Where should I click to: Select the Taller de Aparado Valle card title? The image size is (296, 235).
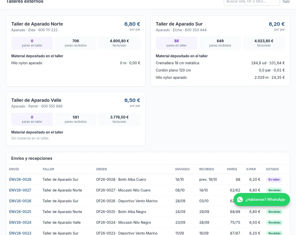(x=36, y=100)
